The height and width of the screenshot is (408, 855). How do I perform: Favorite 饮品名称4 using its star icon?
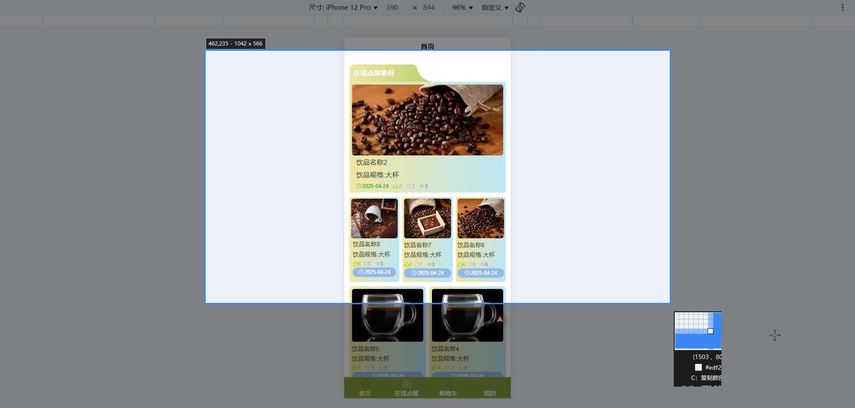click(x=448, y=368)
